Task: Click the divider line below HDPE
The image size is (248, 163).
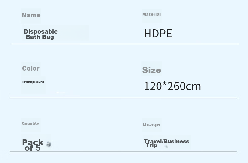Action: click(125, 44)
